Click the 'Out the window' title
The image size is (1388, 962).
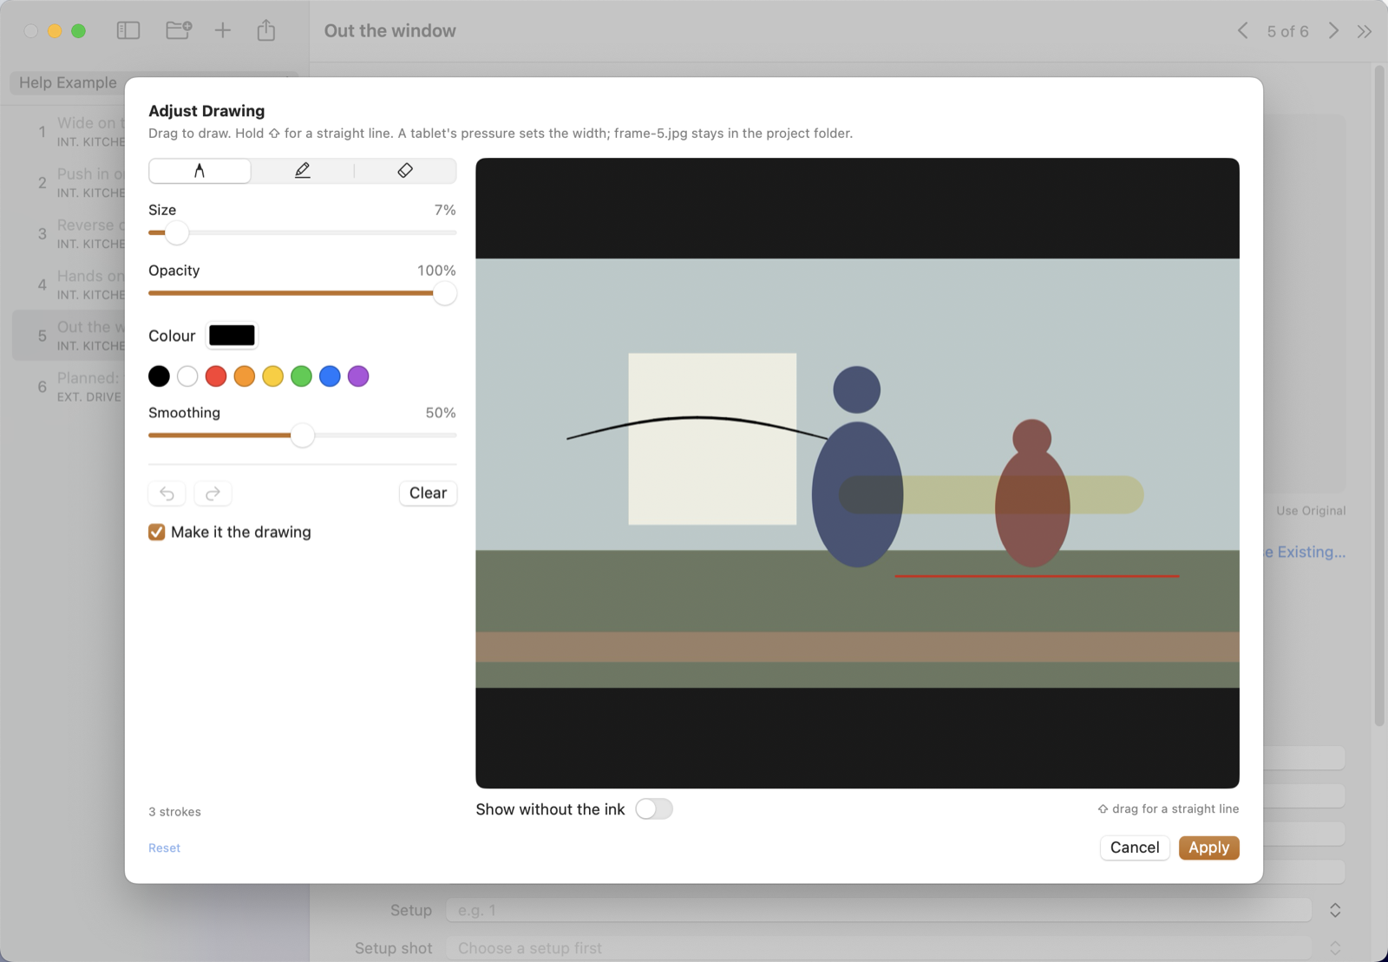coord(390,30)
